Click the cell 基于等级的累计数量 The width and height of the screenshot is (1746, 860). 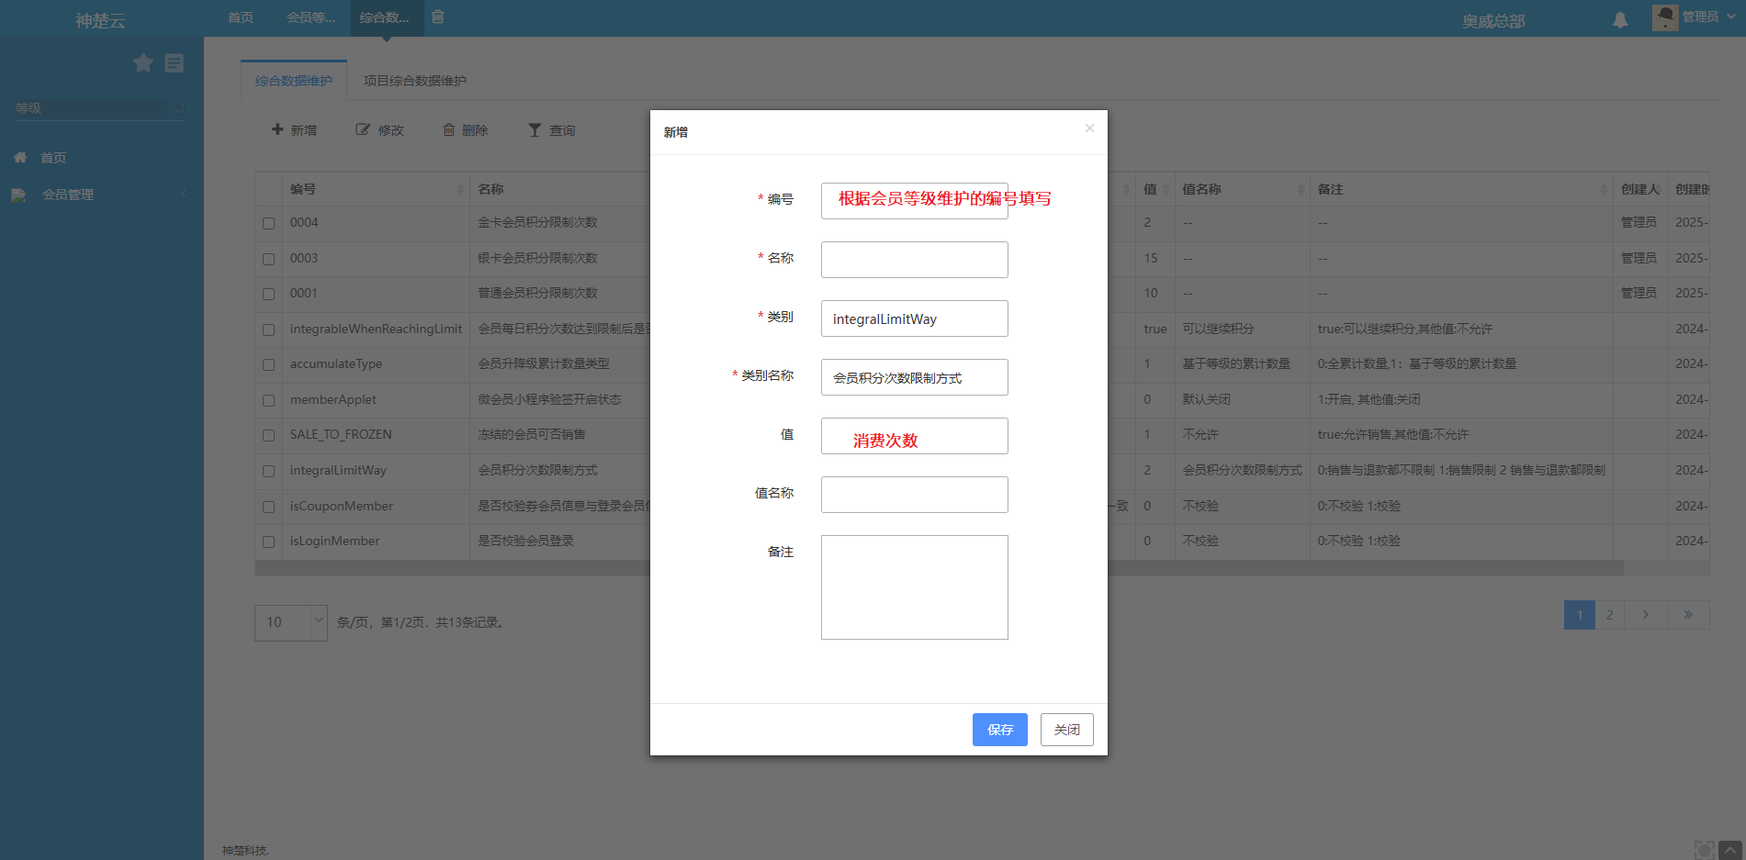[1236, 363]
